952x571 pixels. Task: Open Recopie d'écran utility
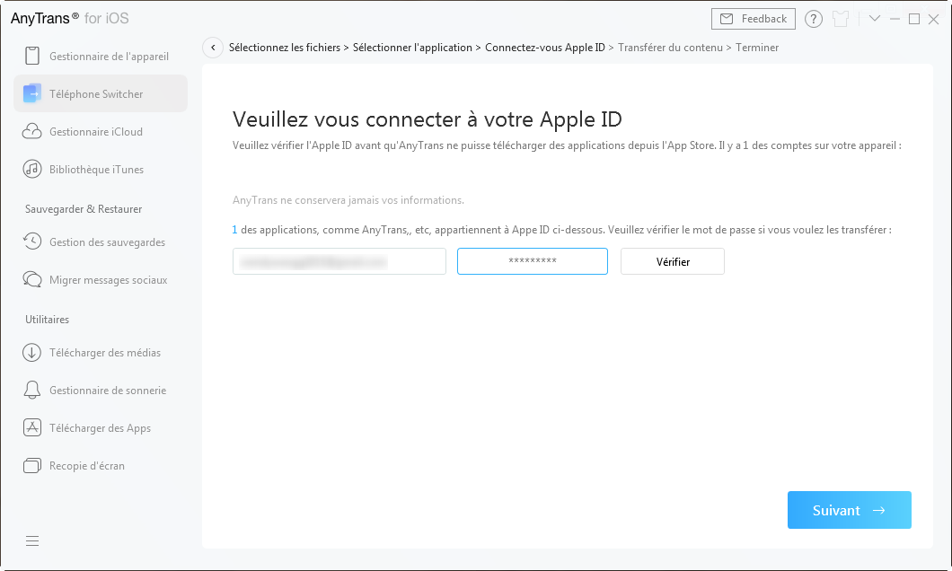pyautogui.click(x=101, y=465)
